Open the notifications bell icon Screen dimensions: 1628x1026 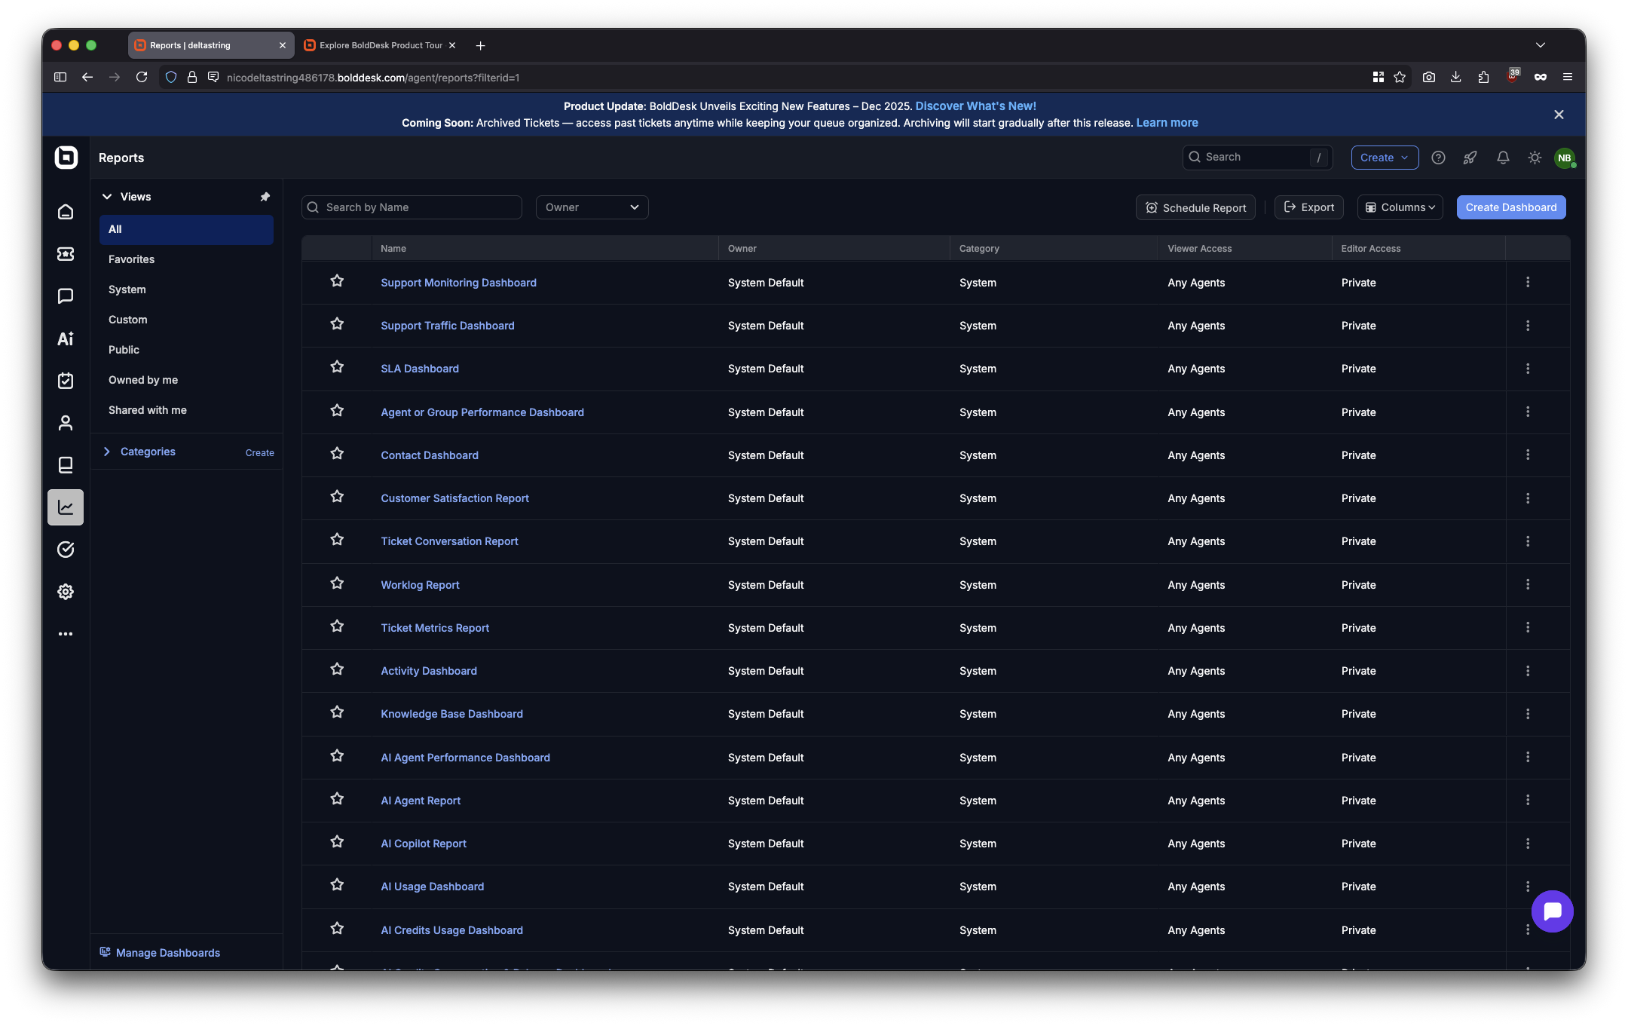tap(1503, 158)
